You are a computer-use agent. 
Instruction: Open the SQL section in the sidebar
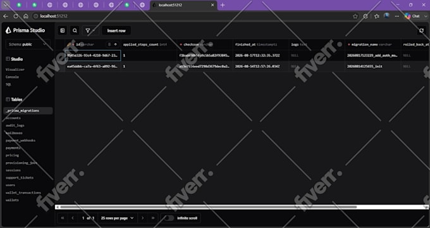point(8,84)
